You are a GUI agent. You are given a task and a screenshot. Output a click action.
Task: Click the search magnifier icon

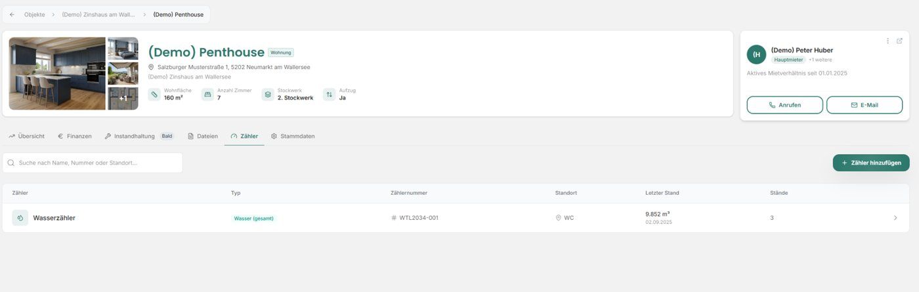point(11,163)
